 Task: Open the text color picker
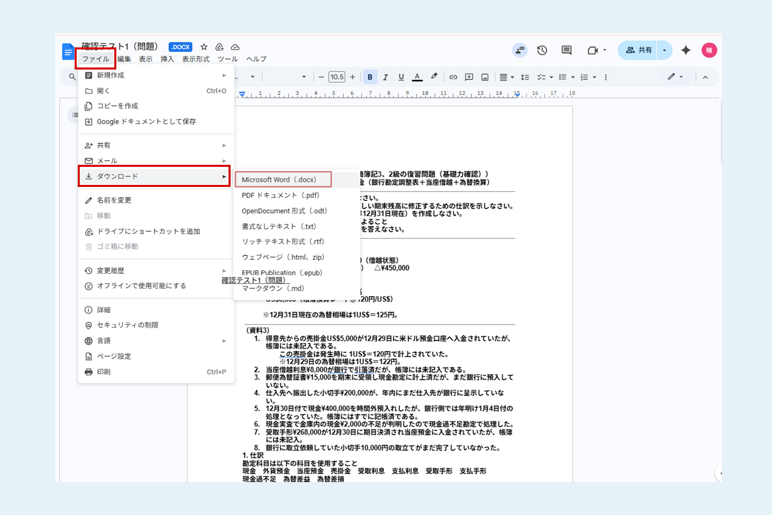(x=417, y=77)
